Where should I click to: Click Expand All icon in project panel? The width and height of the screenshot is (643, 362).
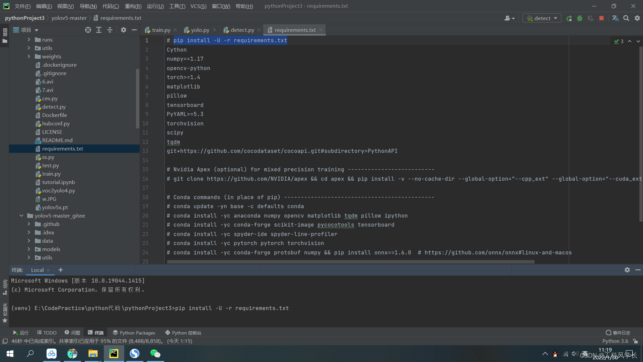coord(99,30)
